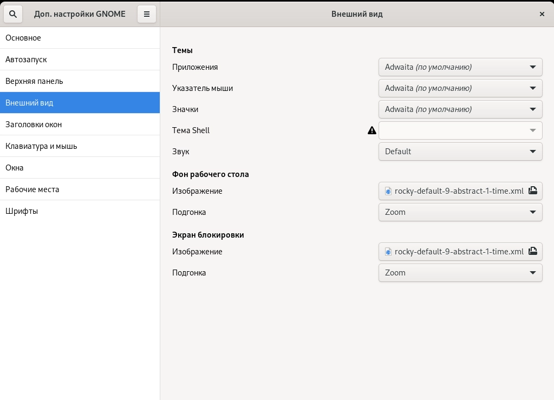Click the desktop background xml file icon
This screenshot has width=554, height=400.
coord(388,191)
